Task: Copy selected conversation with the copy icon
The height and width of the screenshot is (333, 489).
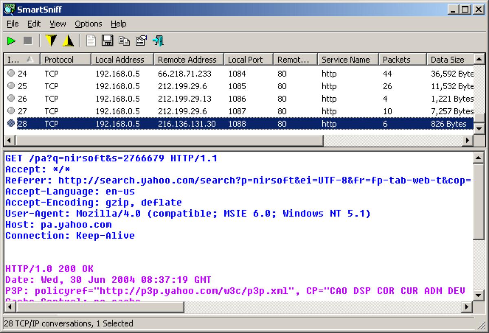Action: pyautogui.click(x=123, y=41)
